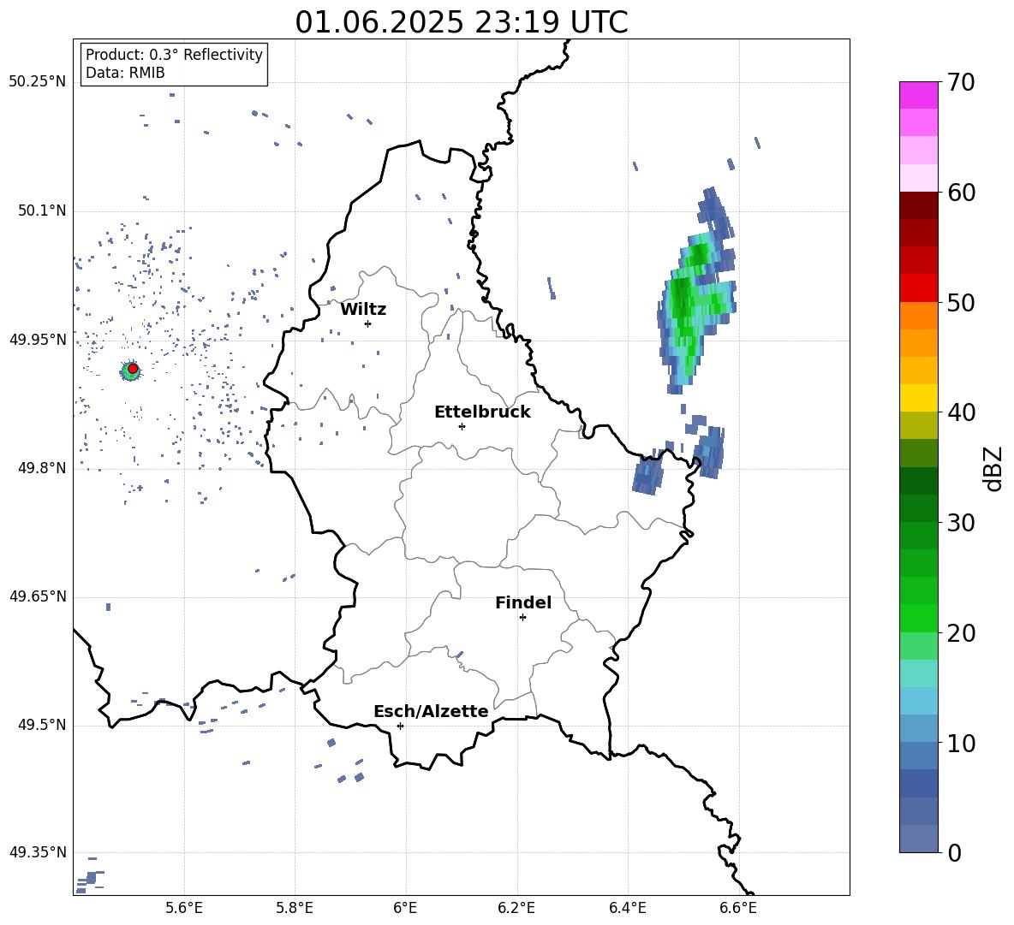Select the Ettelbruck city label
1014x925 pixels.
(482, 412)
